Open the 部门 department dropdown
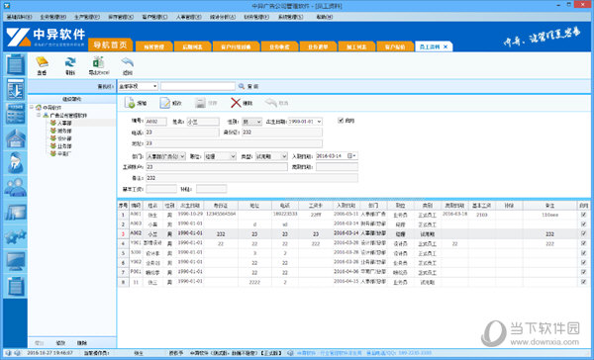This screenshot has width=594, height=360. (182, 156)
